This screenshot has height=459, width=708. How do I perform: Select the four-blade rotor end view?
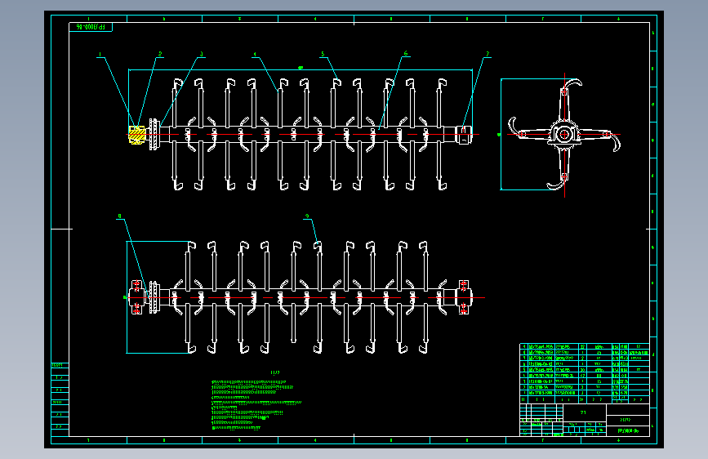tap(564, 134)
